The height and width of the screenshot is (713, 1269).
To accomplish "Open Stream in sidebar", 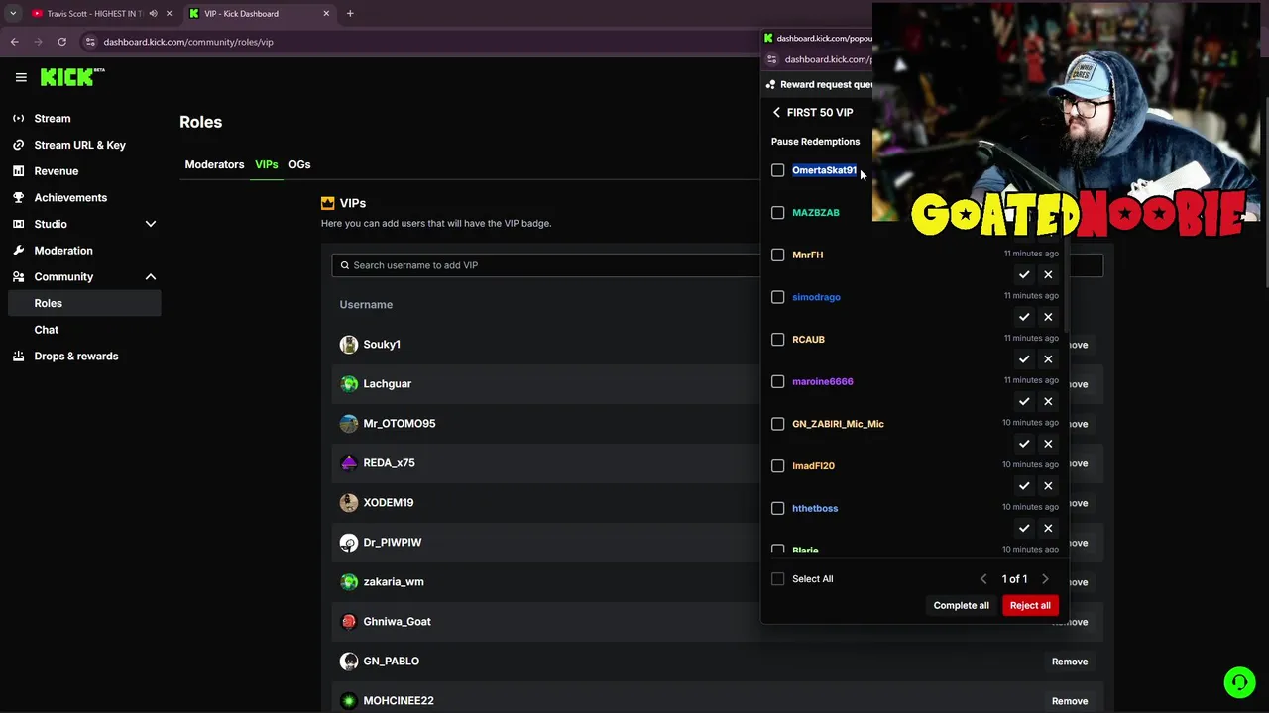I will (53, 119).
